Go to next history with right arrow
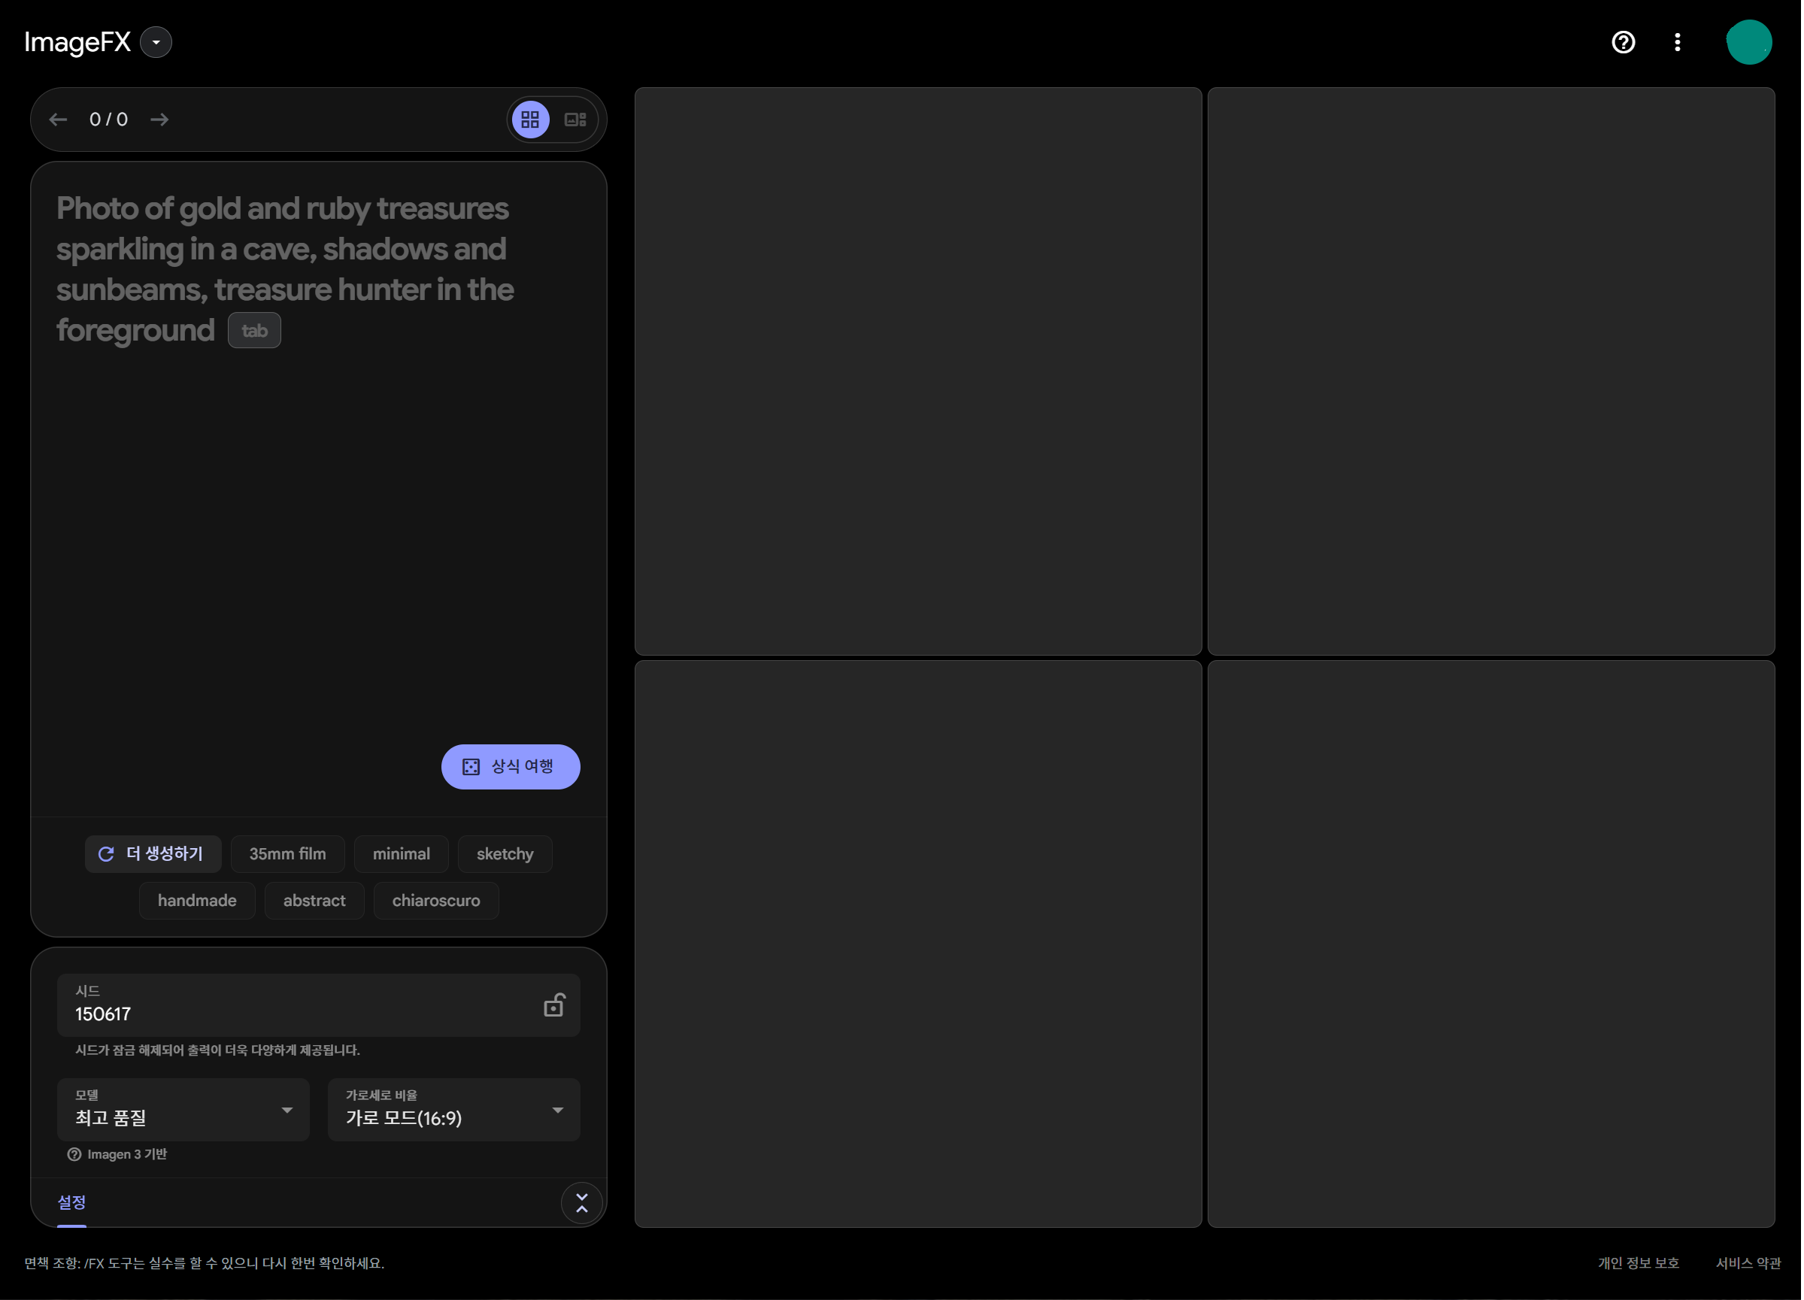Image resolution: width=1804 pixels, height=1300 pixels. pos(160,120)
